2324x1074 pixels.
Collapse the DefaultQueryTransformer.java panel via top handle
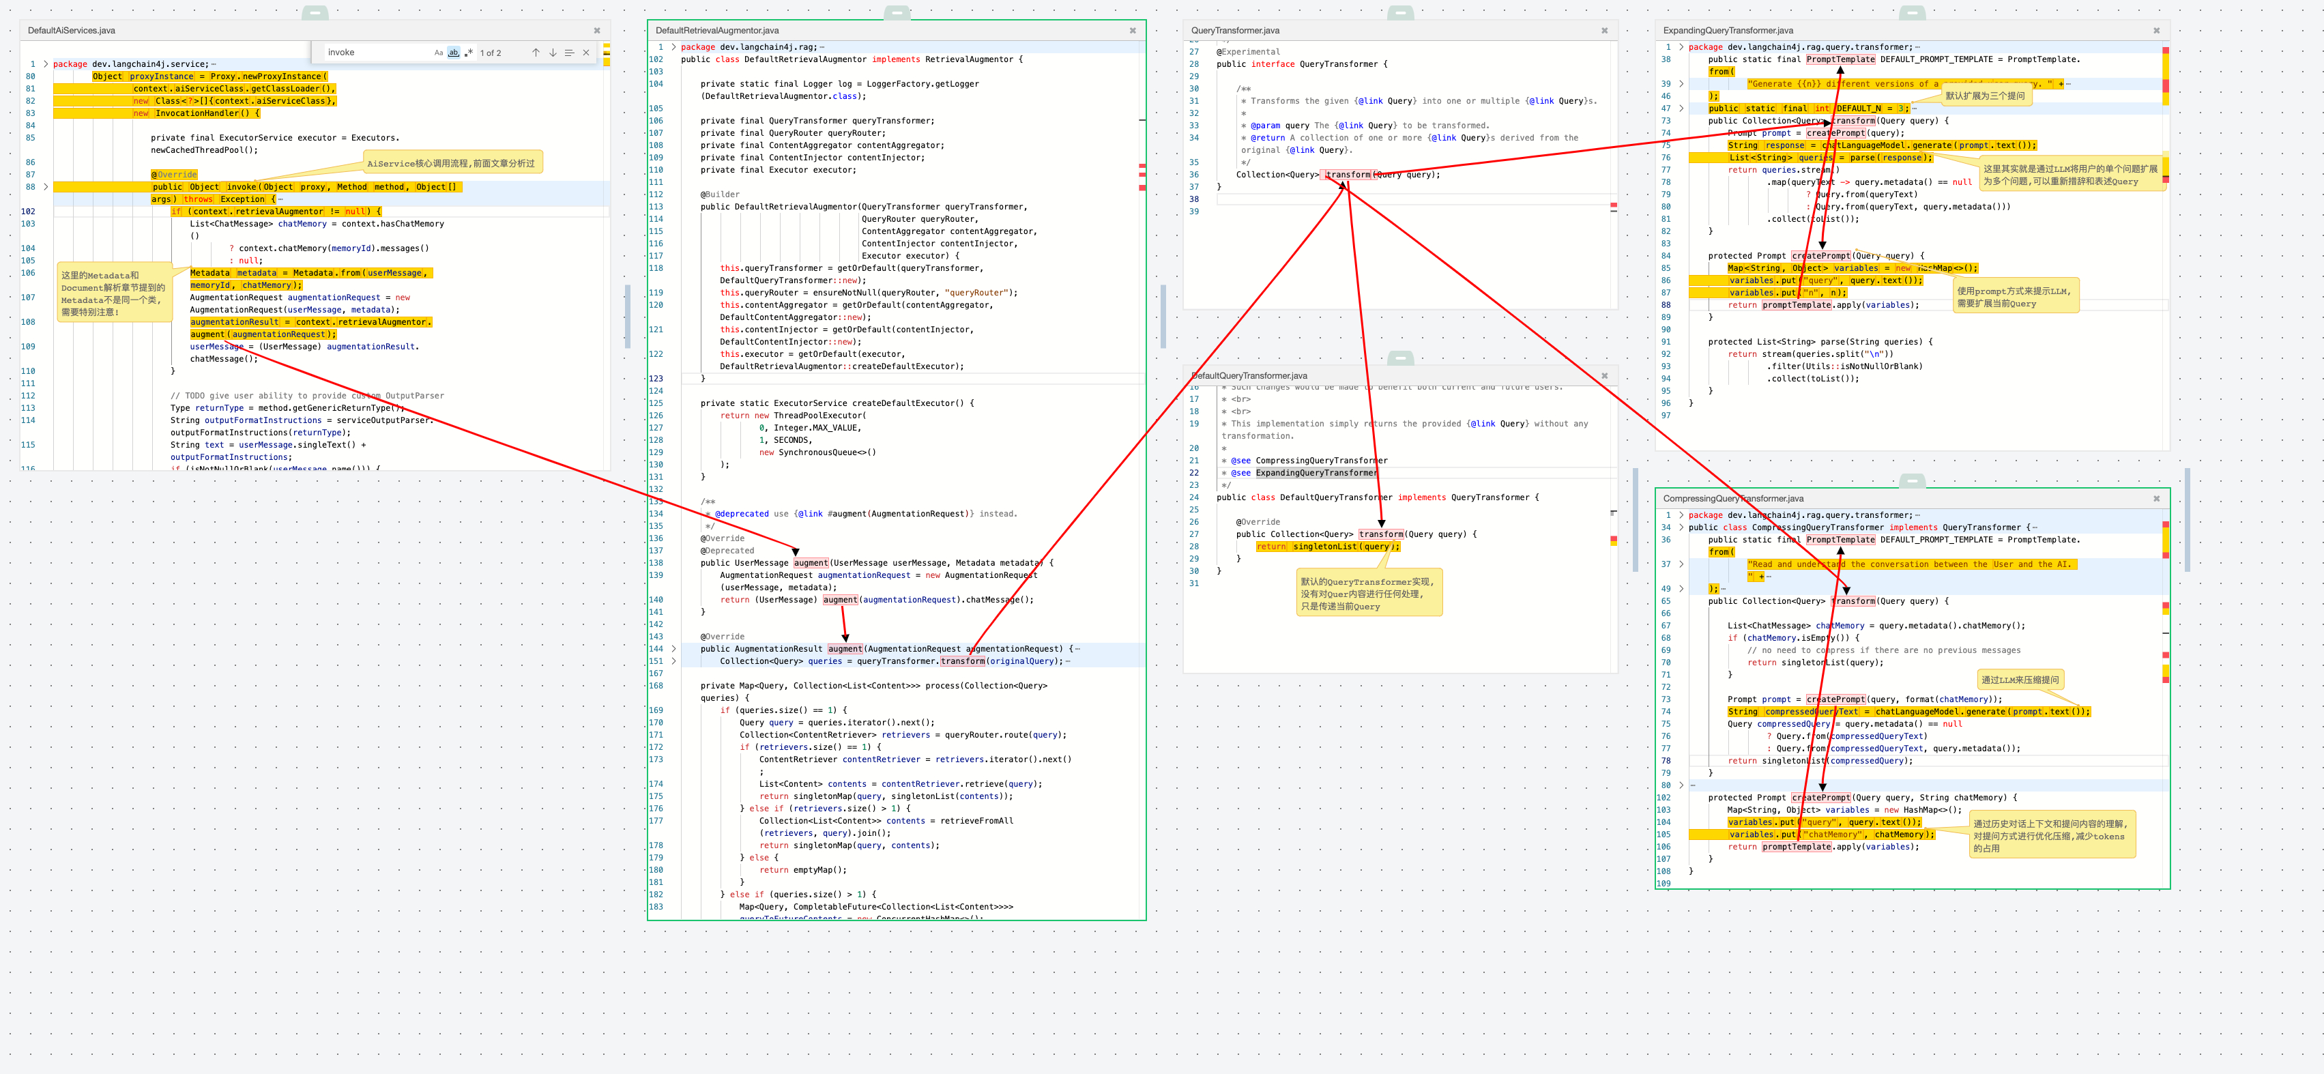pyautogui.click(x=1400, y=358)
